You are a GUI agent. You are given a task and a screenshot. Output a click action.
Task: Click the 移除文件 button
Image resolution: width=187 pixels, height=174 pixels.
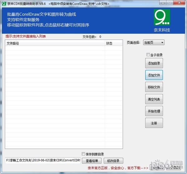(154, 87)
